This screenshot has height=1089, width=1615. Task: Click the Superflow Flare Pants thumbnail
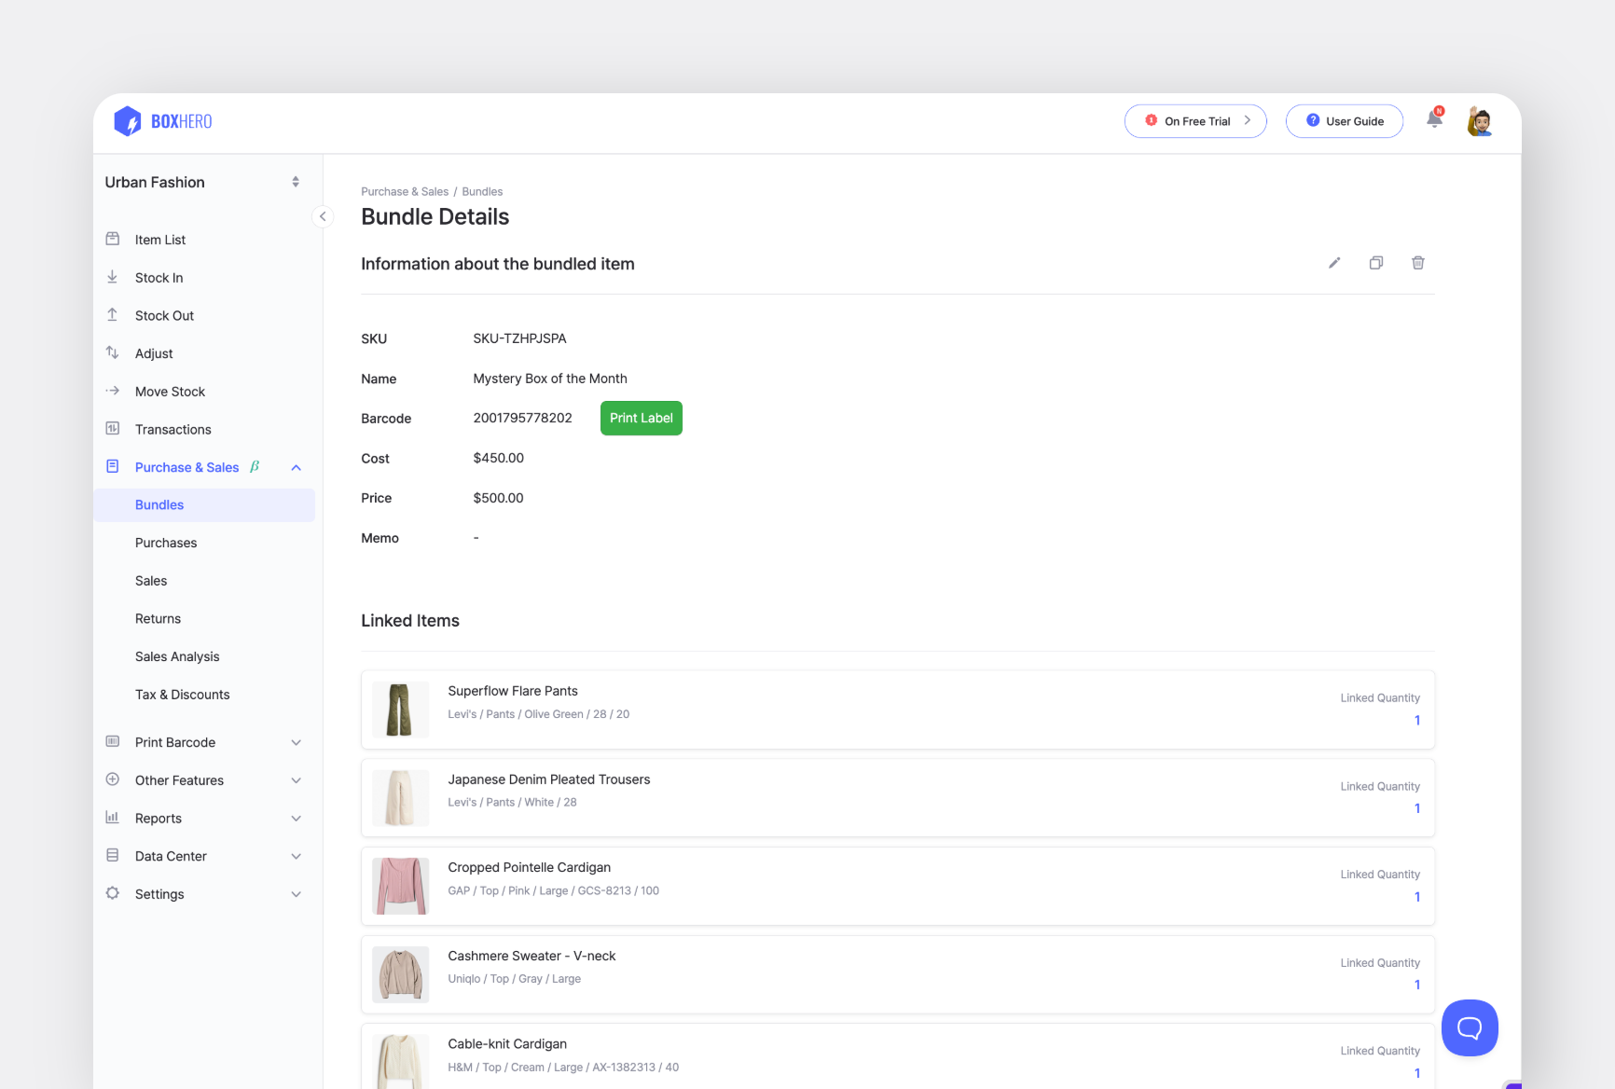tap(400, 710)
